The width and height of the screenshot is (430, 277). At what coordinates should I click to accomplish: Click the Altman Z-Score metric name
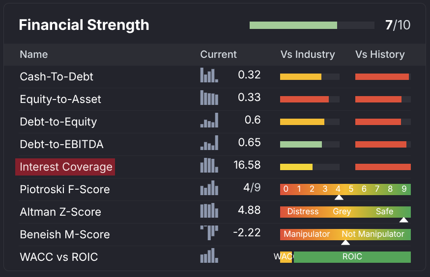click(60, 212)
